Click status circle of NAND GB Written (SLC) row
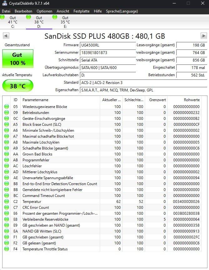The image size is (209, 270). point(7,231)
